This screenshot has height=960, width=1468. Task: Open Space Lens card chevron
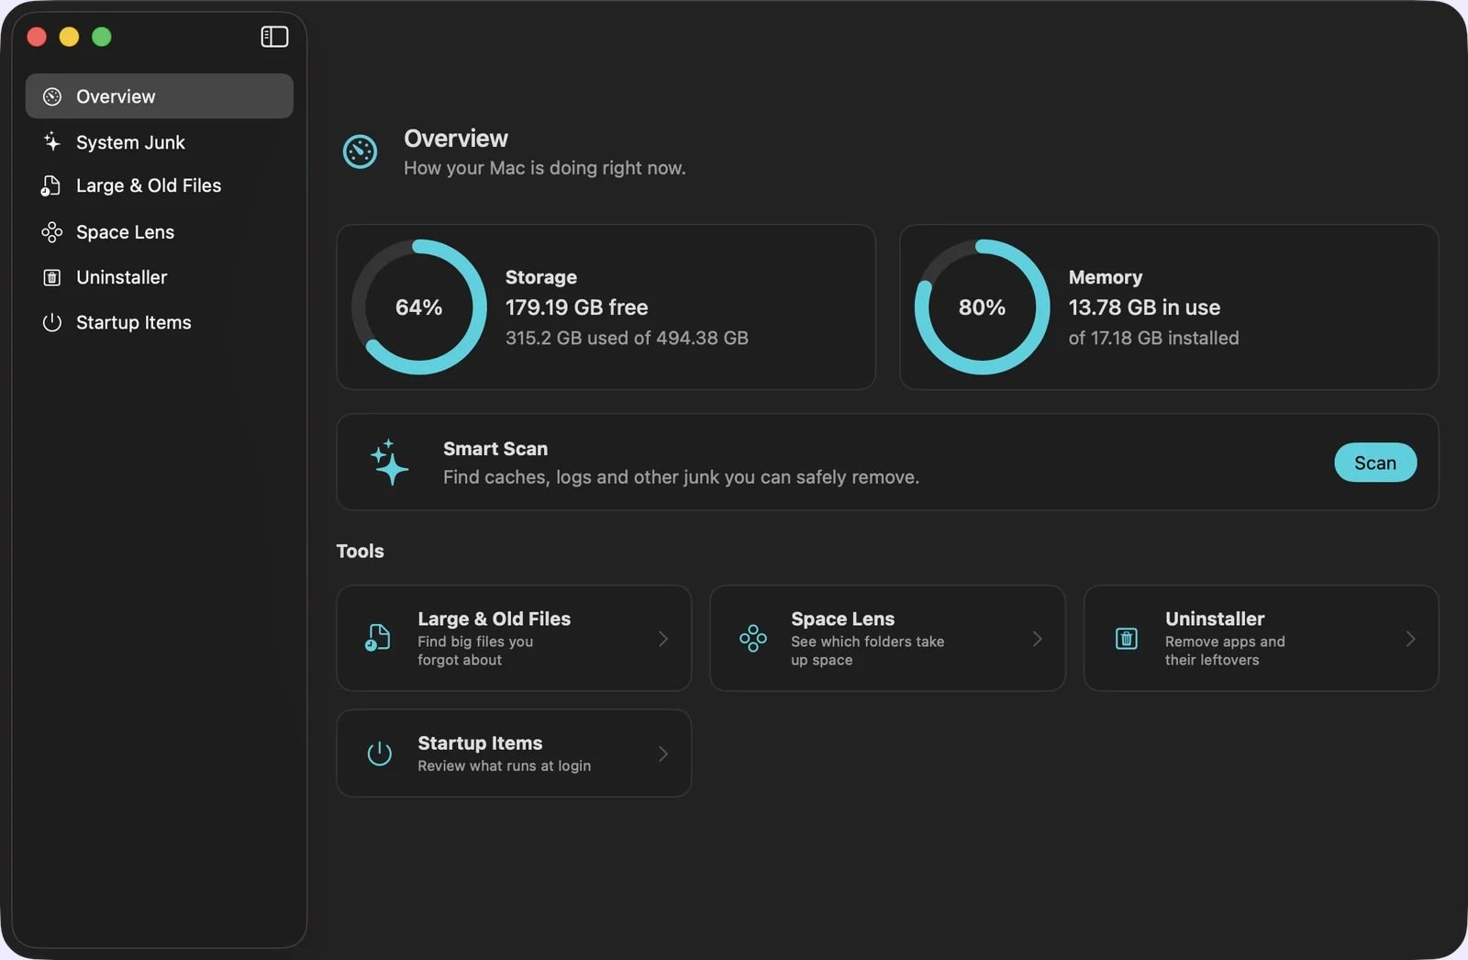[x=1037, y=638]
